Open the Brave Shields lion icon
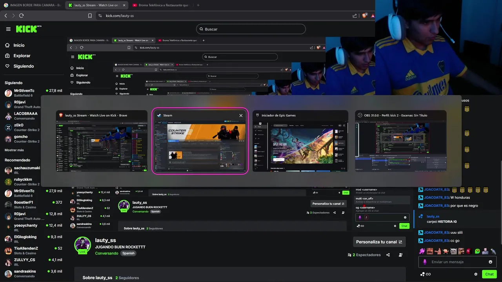This screenshot has height=282, width=502. pos(364,16)
